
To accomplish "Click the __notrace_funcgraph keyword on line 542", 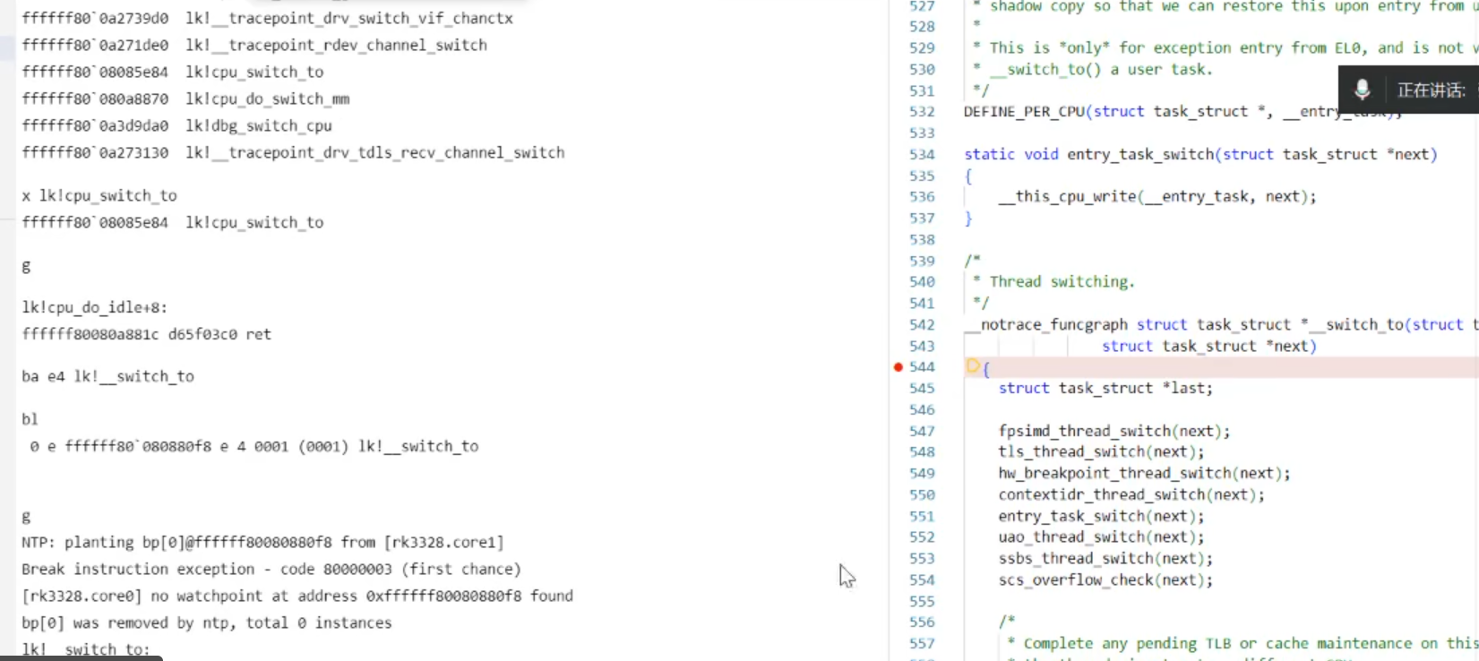I will click(1045, 325).
